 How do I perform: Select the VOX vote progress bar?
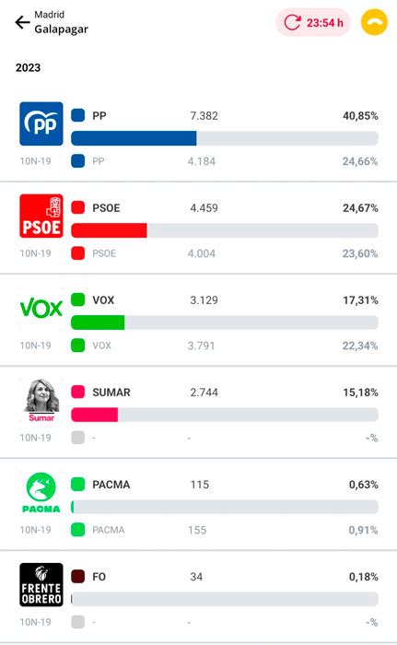pos(225,322)
